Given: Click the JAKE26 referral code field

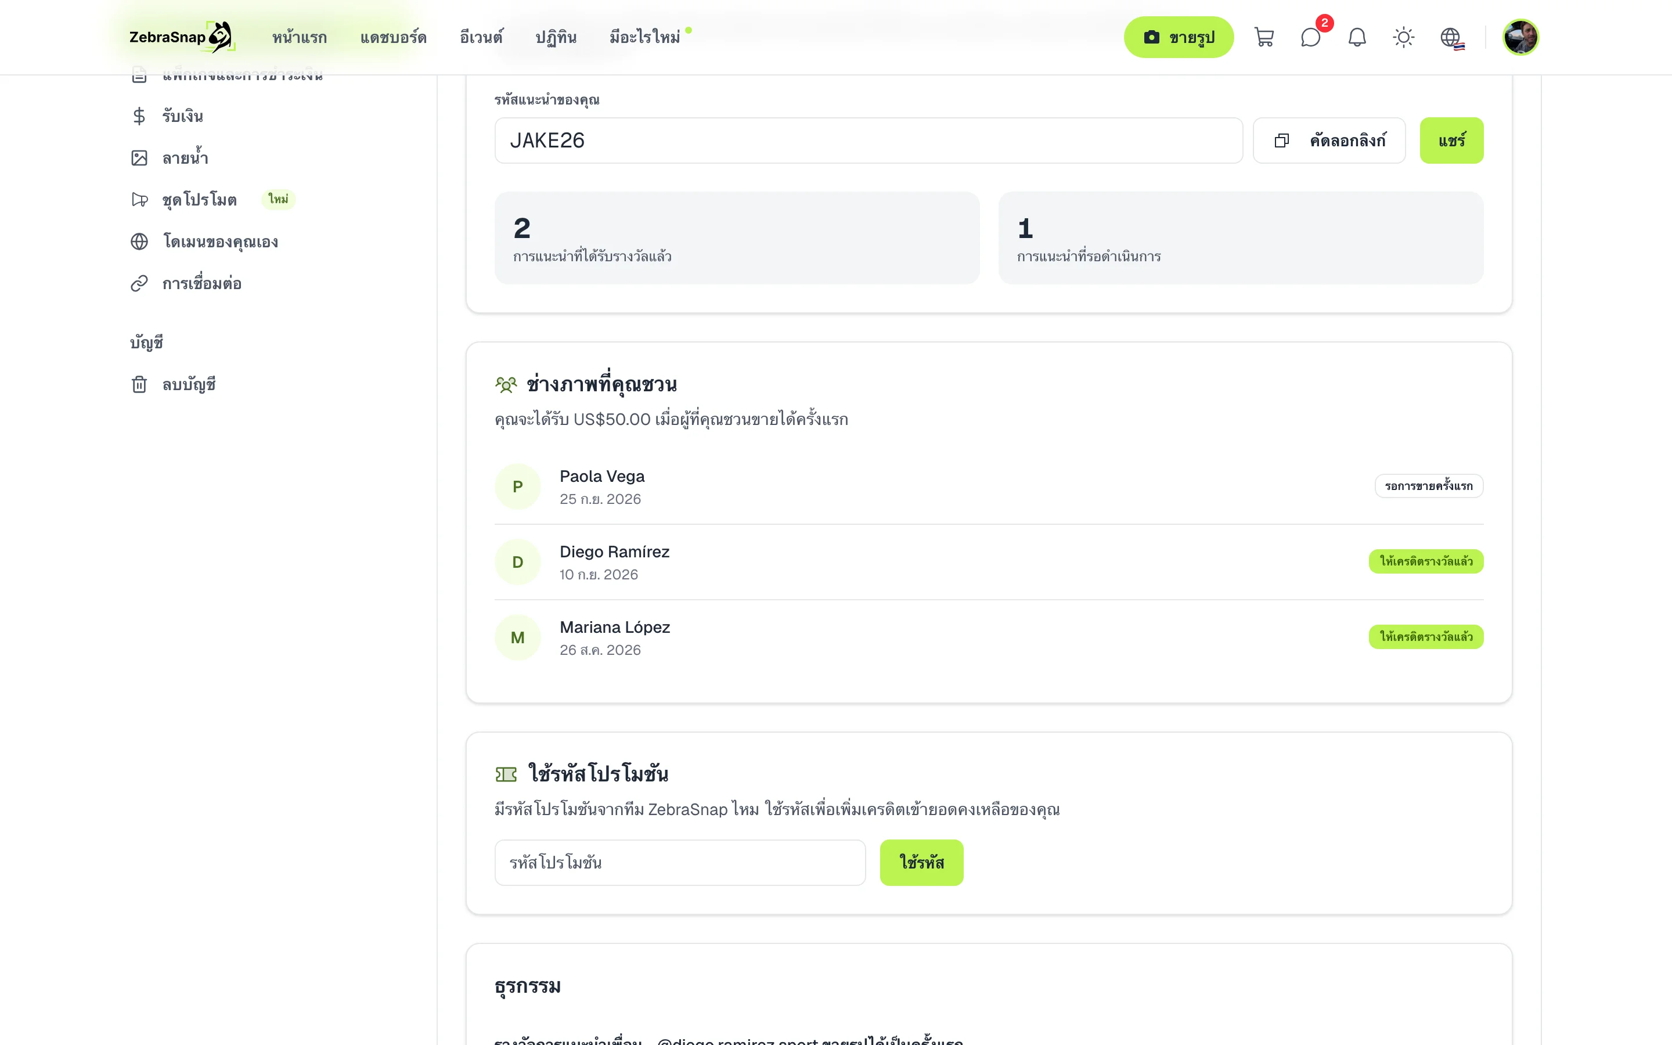Looking at the screenshot, I should coord(869,140).
